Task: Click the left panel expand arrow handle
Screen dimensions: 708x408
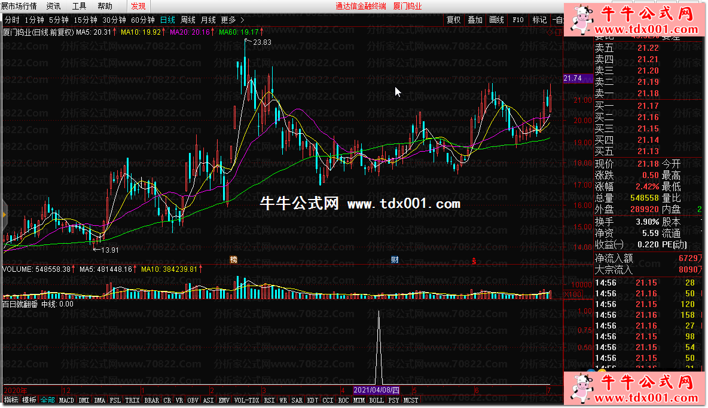Action: [x=3, y=211]
